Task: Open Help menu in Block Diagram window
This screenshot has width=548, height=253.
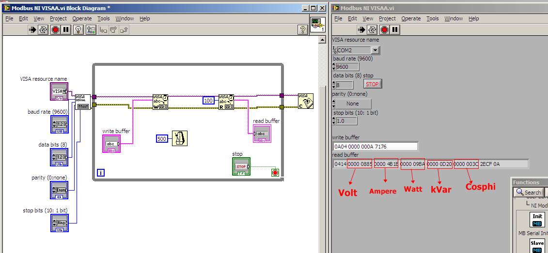Action: [x=145, y=18]
